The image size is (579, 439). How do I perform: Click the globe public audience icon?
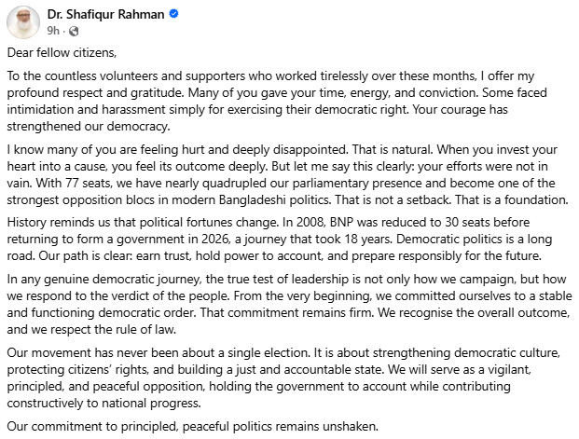click(x=73, y=31)
